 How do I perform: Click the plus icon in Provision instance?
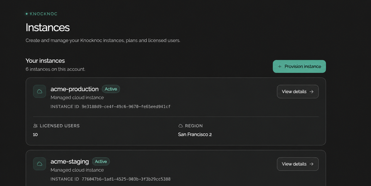280,67
